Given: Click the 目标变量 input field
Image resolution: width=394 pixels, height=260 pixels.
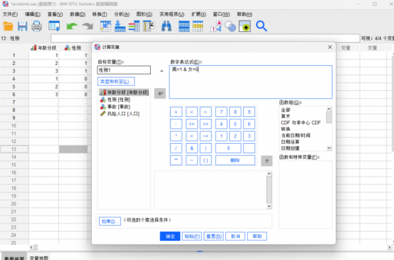Looking at the screenshot, I should pyautogui.click(x=124, y=70).
